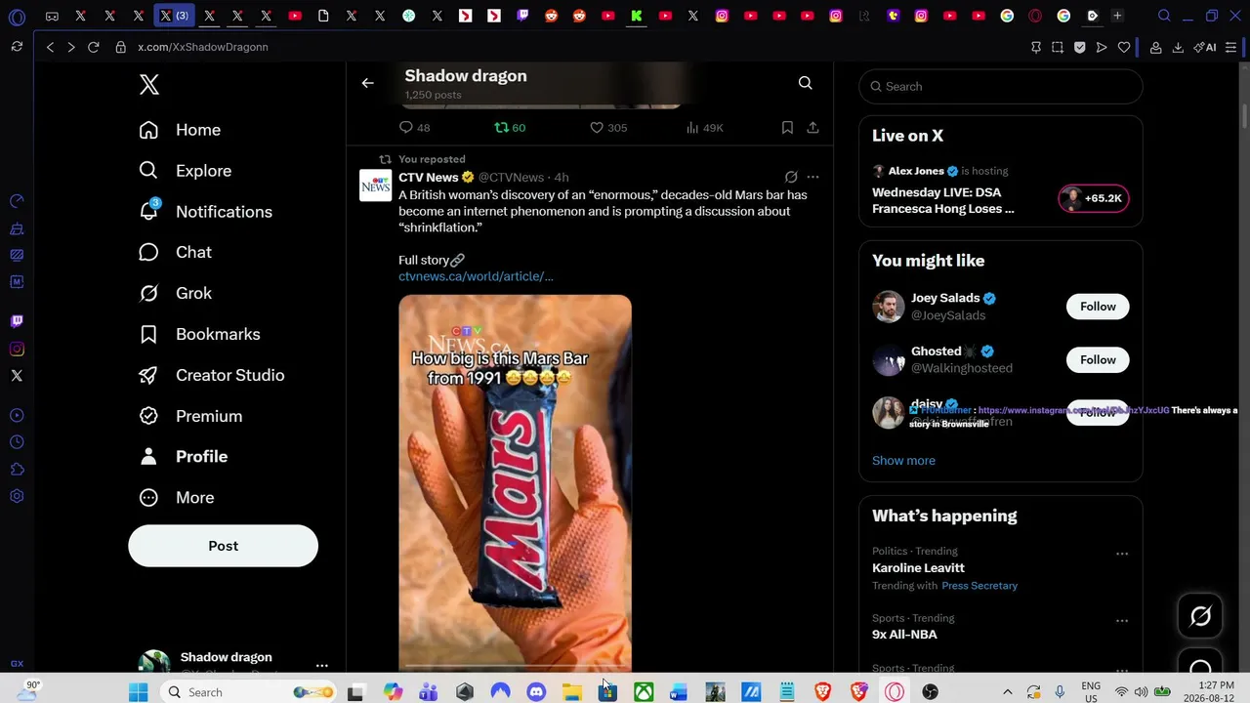Open replies on the post with 48 comments
1250x703 pixels.
coord(414,128)
